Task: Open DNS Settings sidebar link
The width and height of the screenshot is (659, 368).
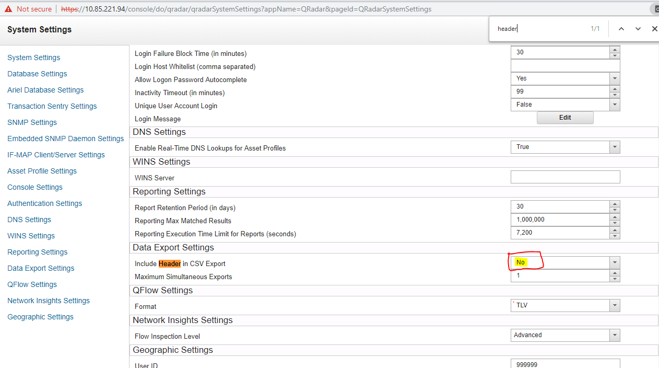Action: click(29, 220)
